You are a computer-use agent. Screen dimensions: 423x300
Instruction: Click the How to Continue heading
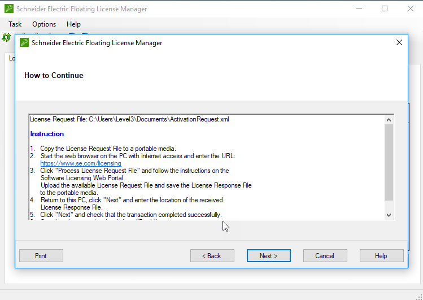[x=54, y=75]
